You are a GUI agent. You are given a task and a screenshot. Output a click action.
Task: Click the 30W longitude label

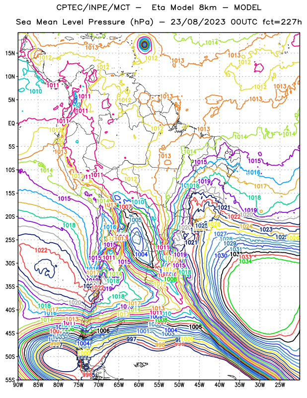point(260,385)
